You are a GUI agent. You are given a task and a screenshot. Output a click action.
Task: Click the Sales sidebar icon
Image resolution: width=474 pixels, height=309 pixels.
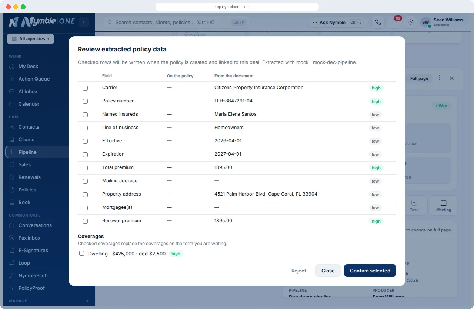(x=12, y=165)
